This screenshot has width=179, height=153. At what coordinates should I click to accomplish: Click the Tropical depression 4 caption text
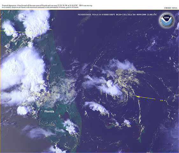click(x=47, y=6)
